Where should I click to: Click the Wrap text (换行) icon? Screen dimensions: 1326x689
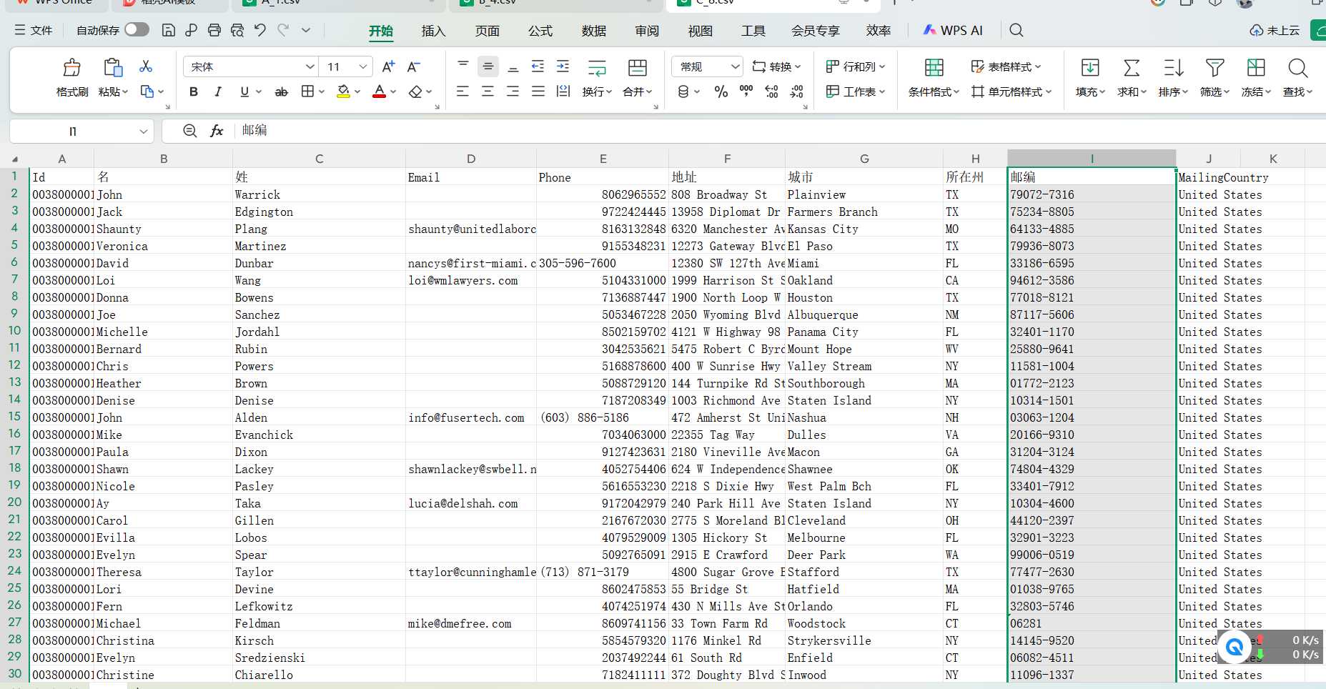[597, 68]
